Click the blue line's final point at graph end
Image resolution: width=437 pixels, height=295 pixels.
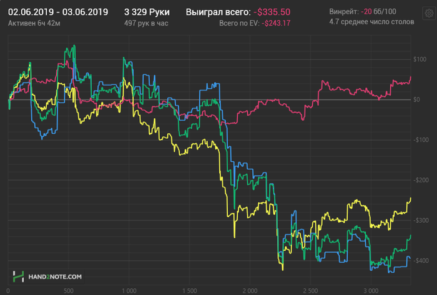410,258
